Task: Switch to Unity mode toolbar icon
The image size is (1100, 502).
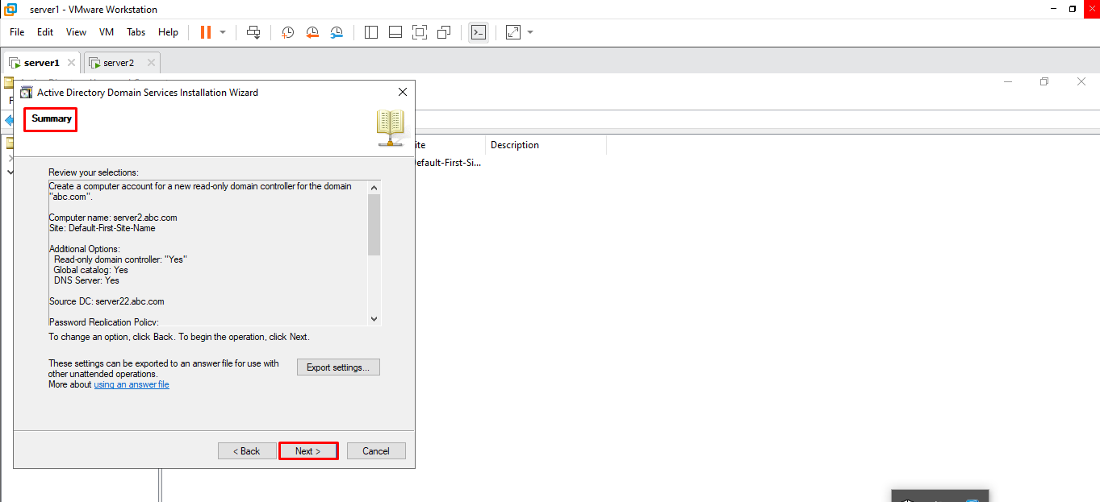Action: pos(444,32)
